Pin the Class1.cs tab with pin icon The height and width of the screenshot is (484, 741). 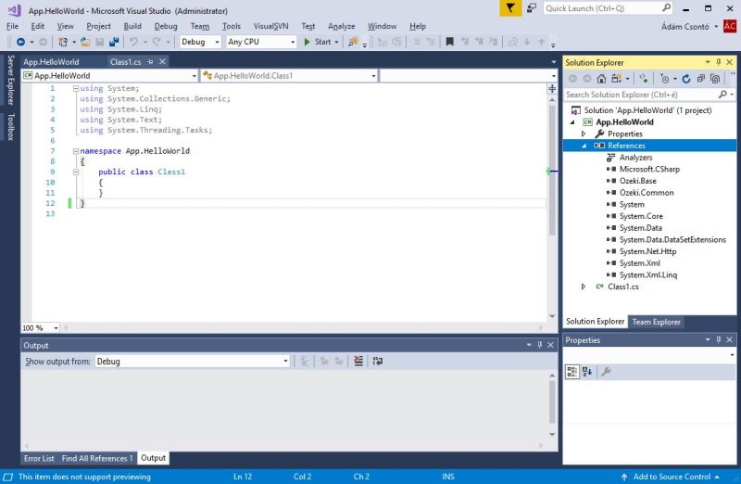coord(150,62)
